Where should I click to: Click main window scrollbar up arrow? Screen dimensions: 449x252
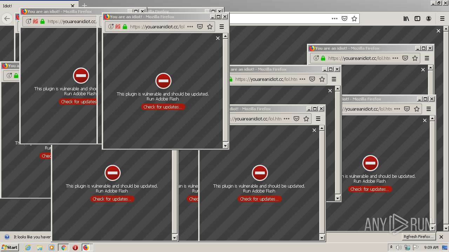(446, 29)
